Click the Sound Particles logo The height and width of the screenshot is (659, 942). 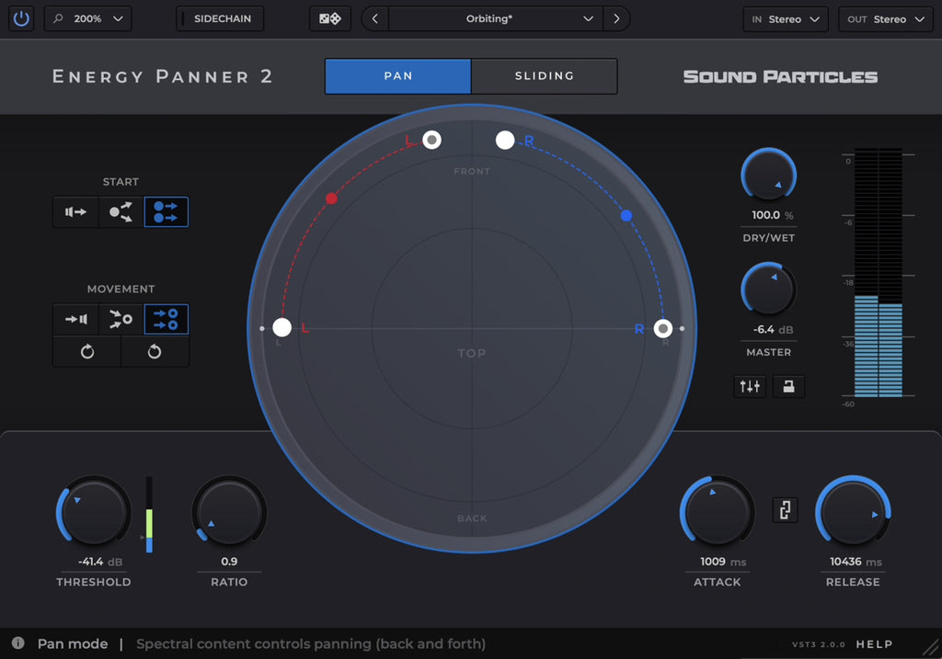780,77
